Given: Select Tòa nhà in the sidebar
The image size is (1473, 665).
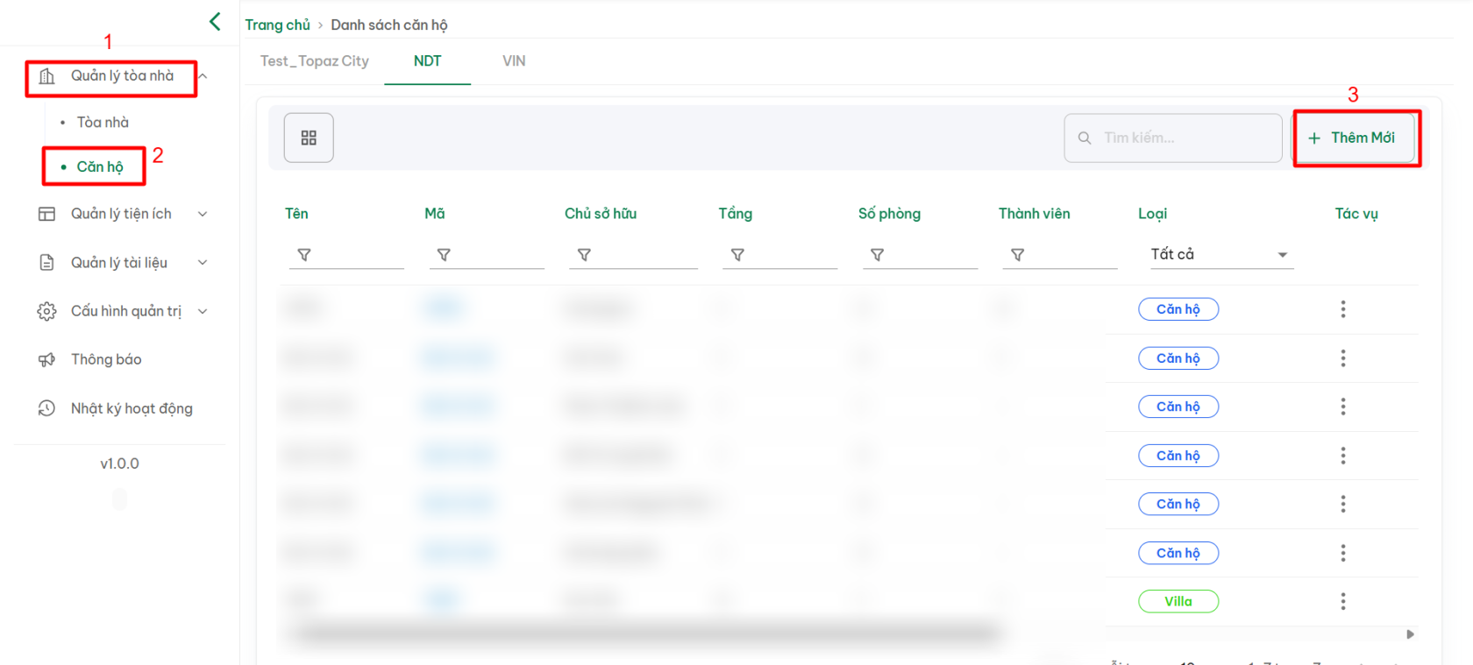Looking at the screenshot, I should pos(103,123).
